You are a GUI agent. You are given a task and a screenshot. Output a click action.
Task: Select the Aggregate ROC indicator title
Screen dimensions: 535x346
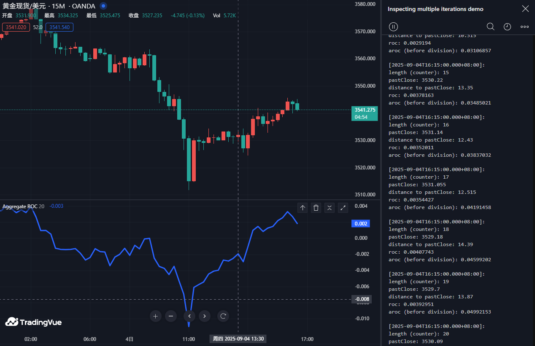20,207
